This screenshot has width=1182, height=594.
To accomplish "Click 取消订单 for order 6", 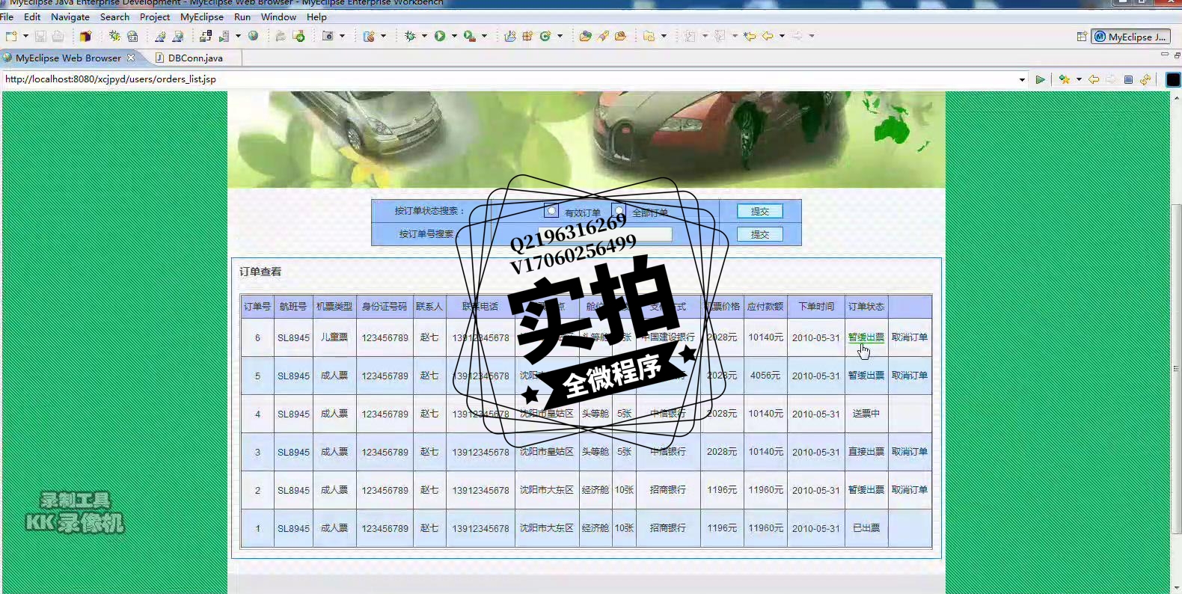I will point(909,337).
